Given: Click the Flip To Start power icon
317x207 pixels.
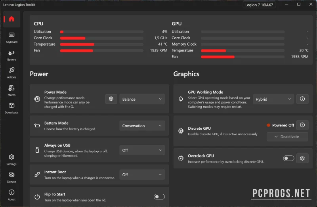Looking at the screenshot, I should tap(37, 197).
